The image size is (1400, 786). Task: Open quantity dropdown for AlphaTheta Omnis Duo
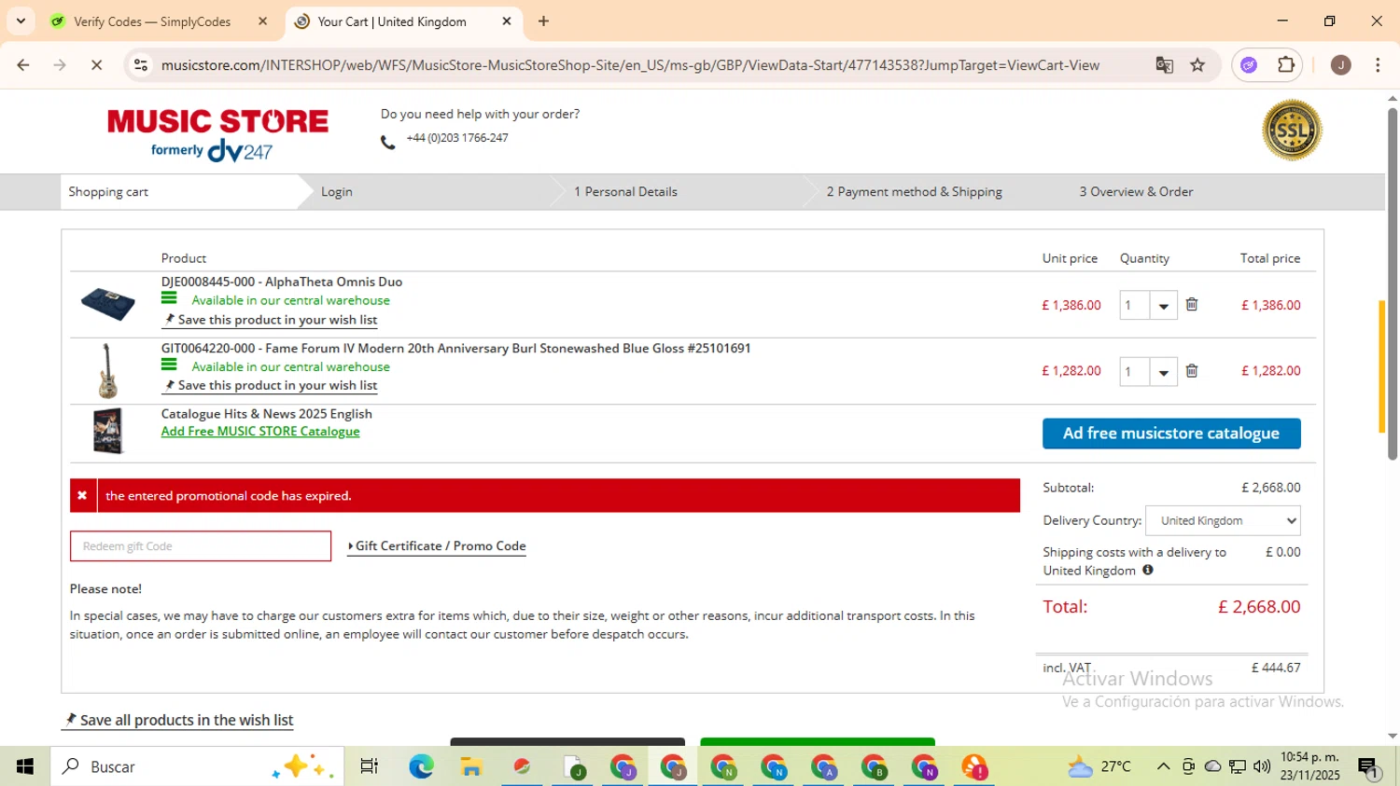click(x=1163, y=305)
